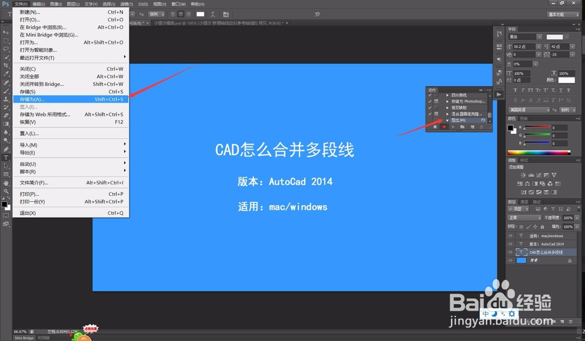Hide the 背景 layer

click(x=510, y=260)
